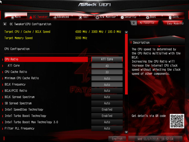The height and width of the screenshot is (142, 189).
Task: Open CPU Ratio All Core dropdown
Action: point(107,59)
